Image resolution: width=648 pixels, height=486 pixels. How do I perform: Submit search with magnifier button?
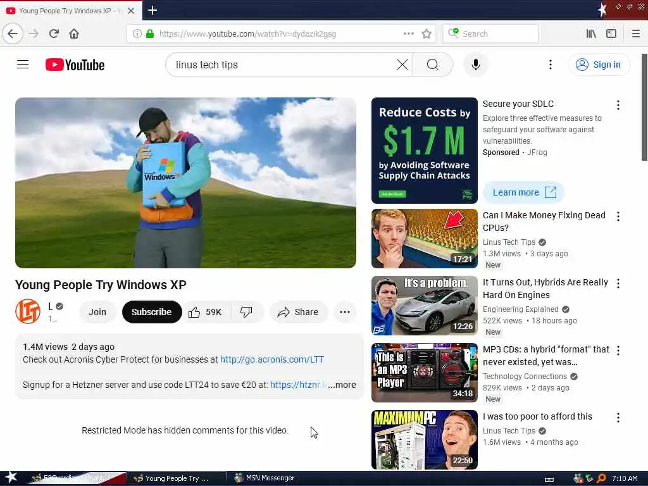(433, 65)
